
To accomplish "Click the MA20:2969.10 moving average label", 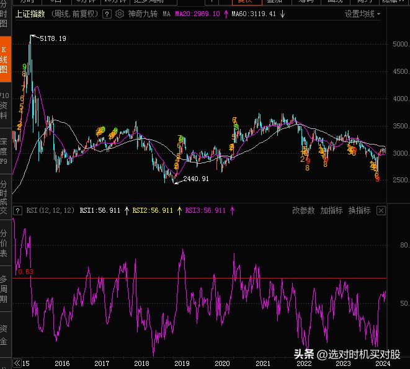I will coord(198,14).
